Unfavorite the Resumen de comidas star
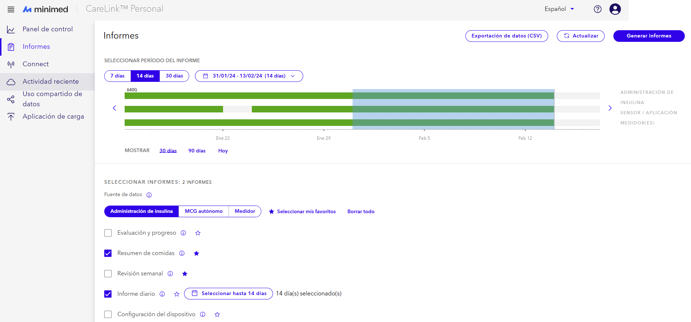Viewport: 691px width, 322px height. tap(196, 253)
